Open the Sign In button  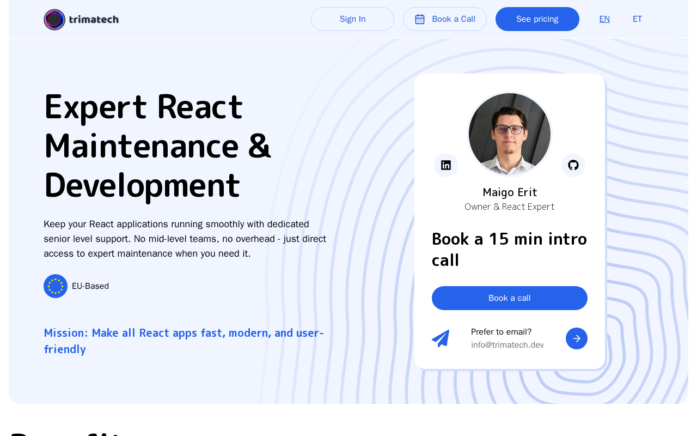pyautogui.click(x=352, y=19)
